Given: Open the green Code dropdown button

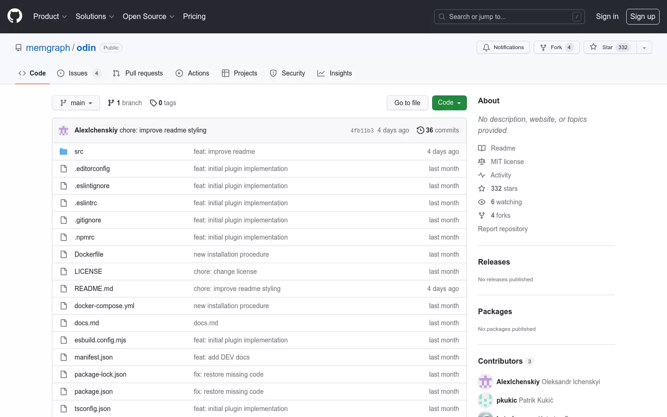Looking at the screenshot, I should pyautogui.click(x=449, y=103).
